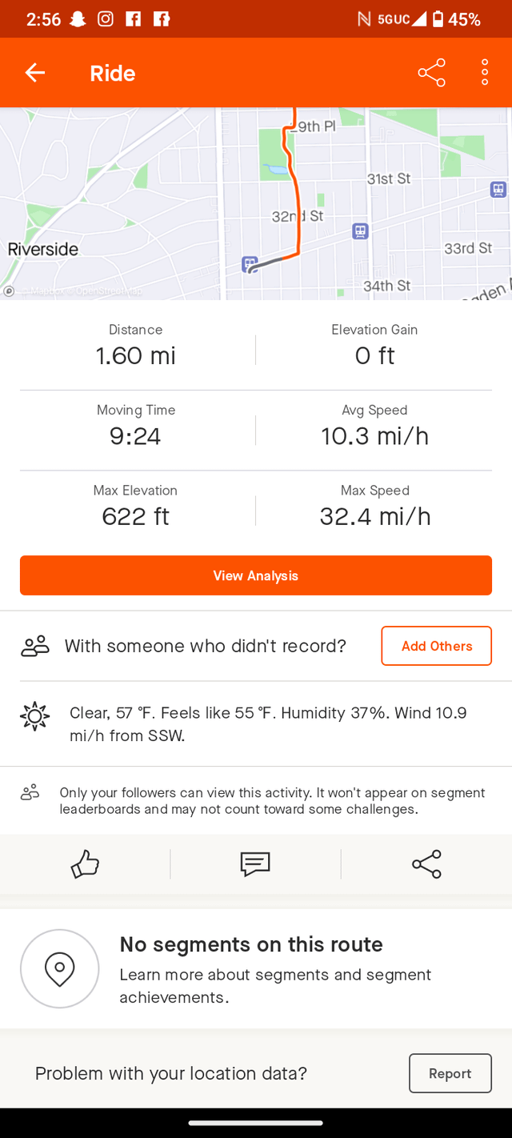Tap the group icon beside 'With someone'
Image resolution: width=512 pixels, height=1138 pixels.
click(x=35, y=646)
